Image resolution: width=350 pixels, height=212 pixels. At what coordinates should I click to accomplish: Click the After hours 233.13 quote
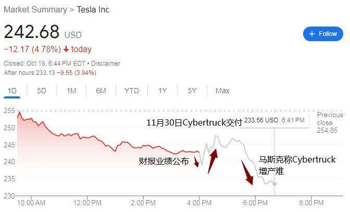pyautogui.click(x=50, y=73)
